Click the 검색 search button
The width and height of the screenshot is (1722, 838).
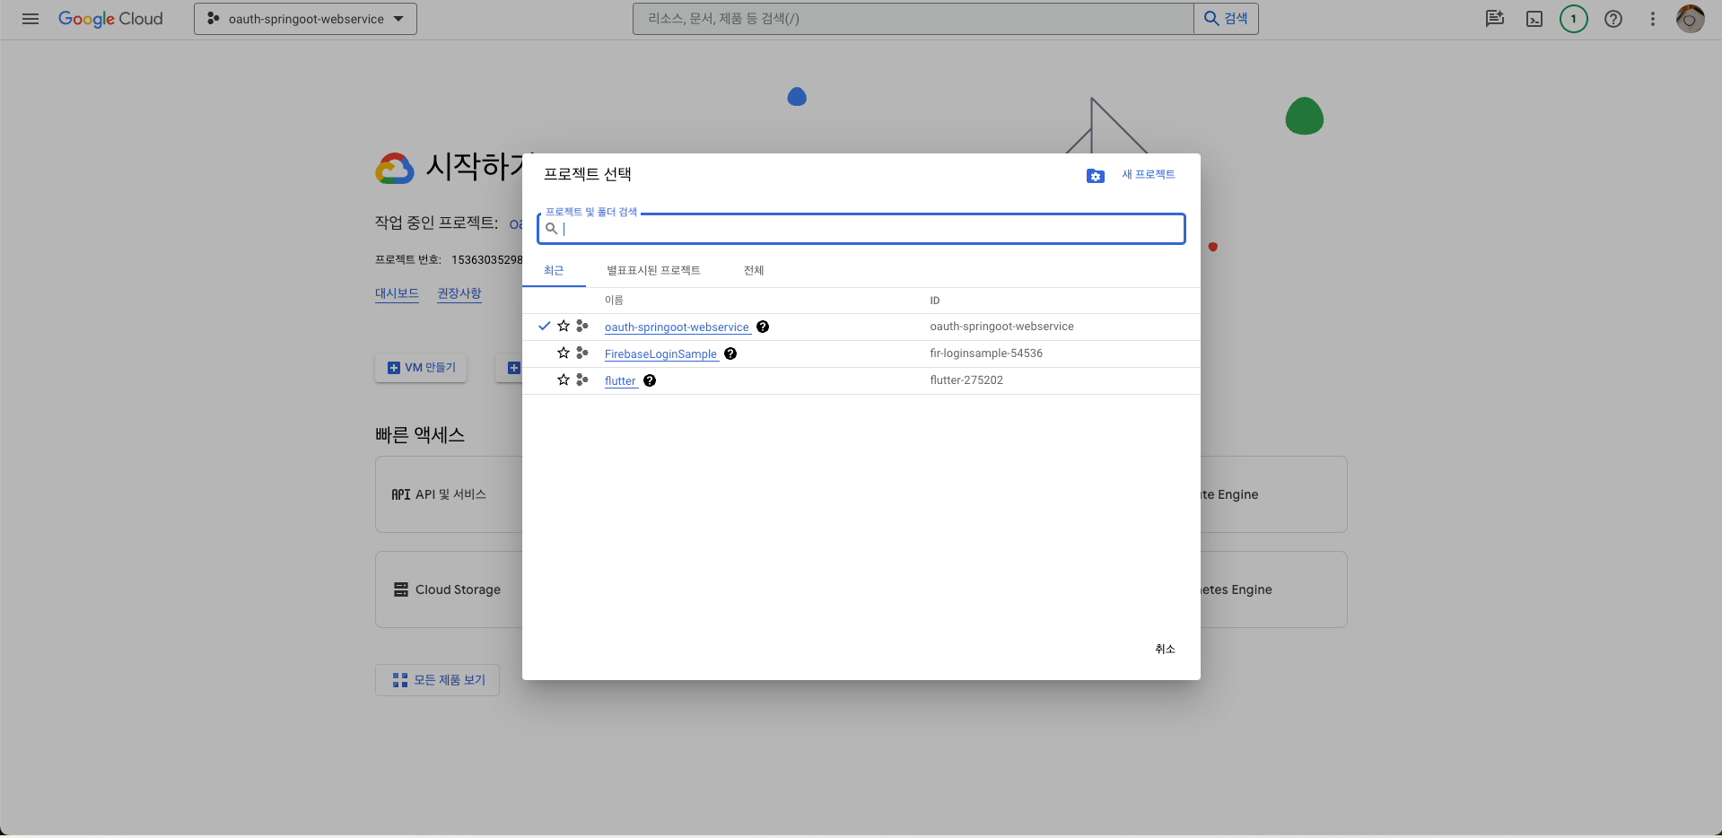point(1226,19)
